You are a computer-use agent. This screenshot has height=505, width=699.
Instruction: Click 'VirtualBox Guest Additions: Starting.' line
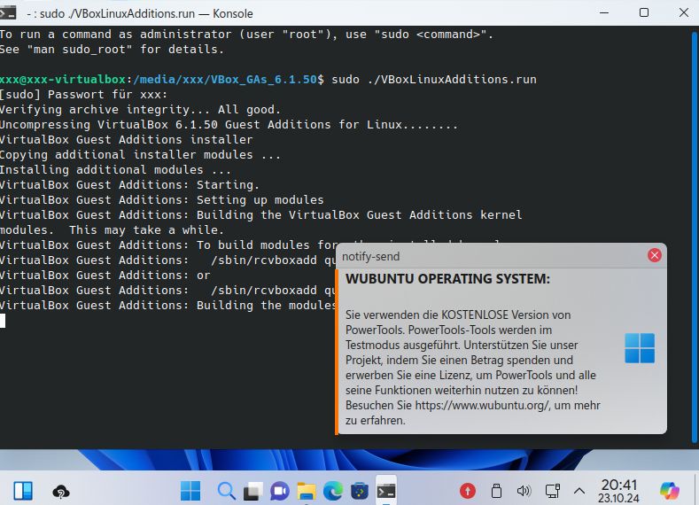[129, 185]
